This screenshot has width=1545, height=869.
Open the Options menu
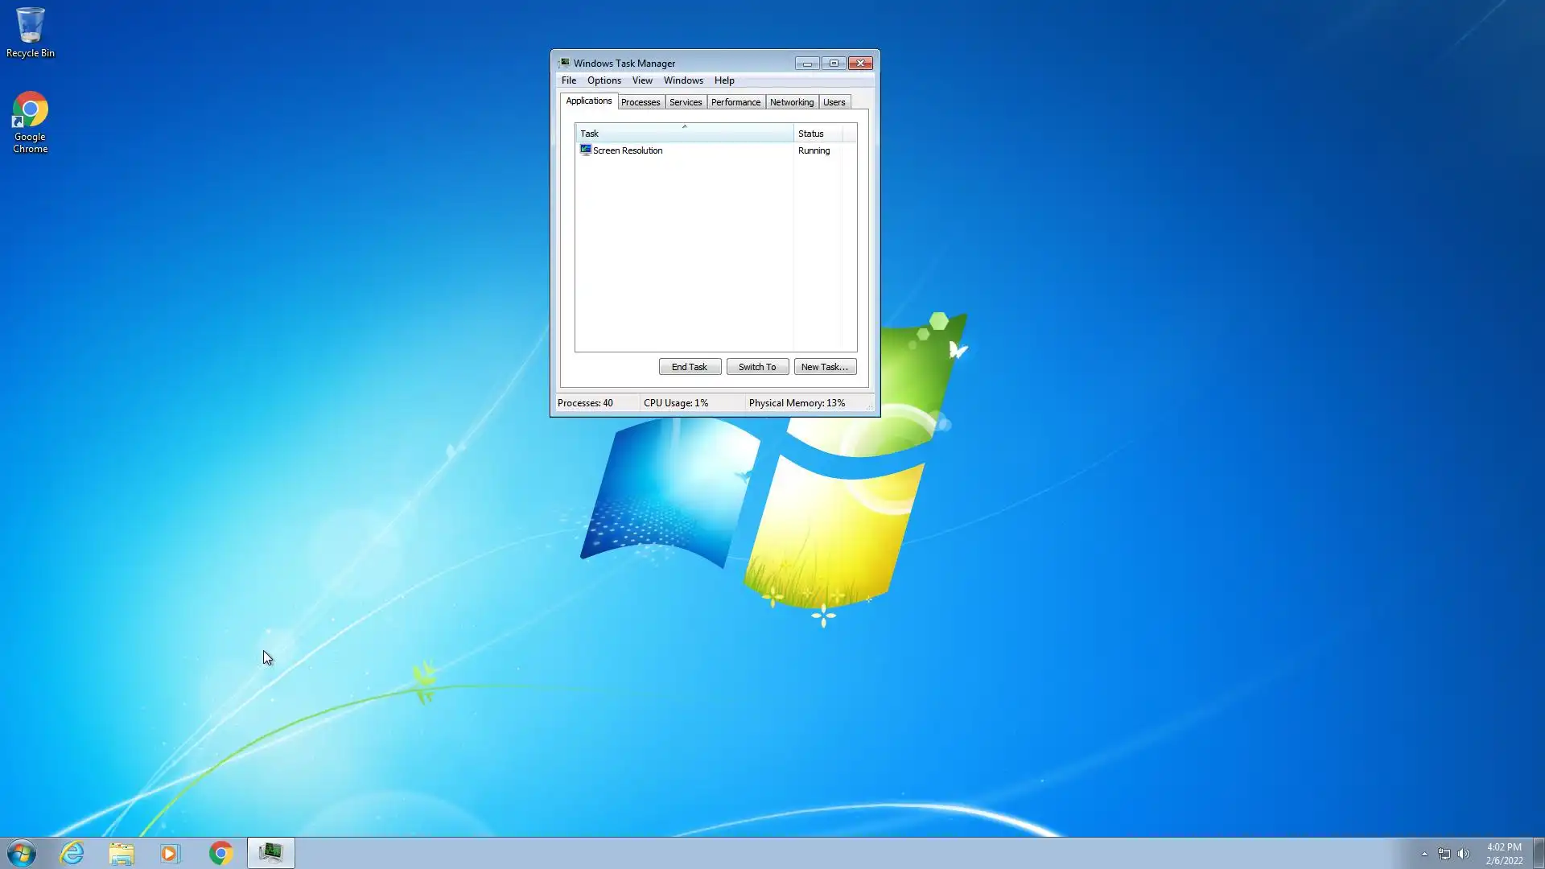pos(604,80)
